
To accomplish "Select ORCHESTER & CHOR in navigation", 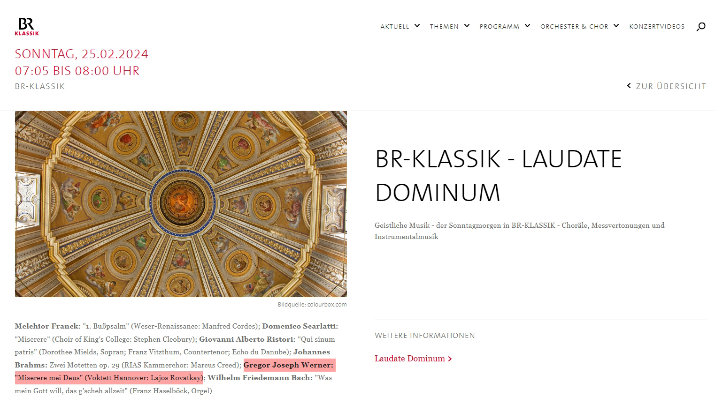I will [x=574, y=27].
